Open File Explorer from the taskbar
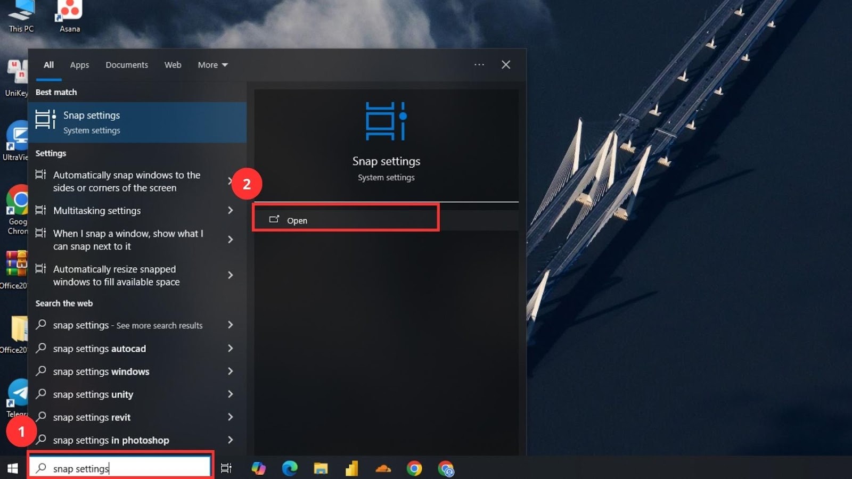Screen dimensions: 852x479 pos(321,468)
